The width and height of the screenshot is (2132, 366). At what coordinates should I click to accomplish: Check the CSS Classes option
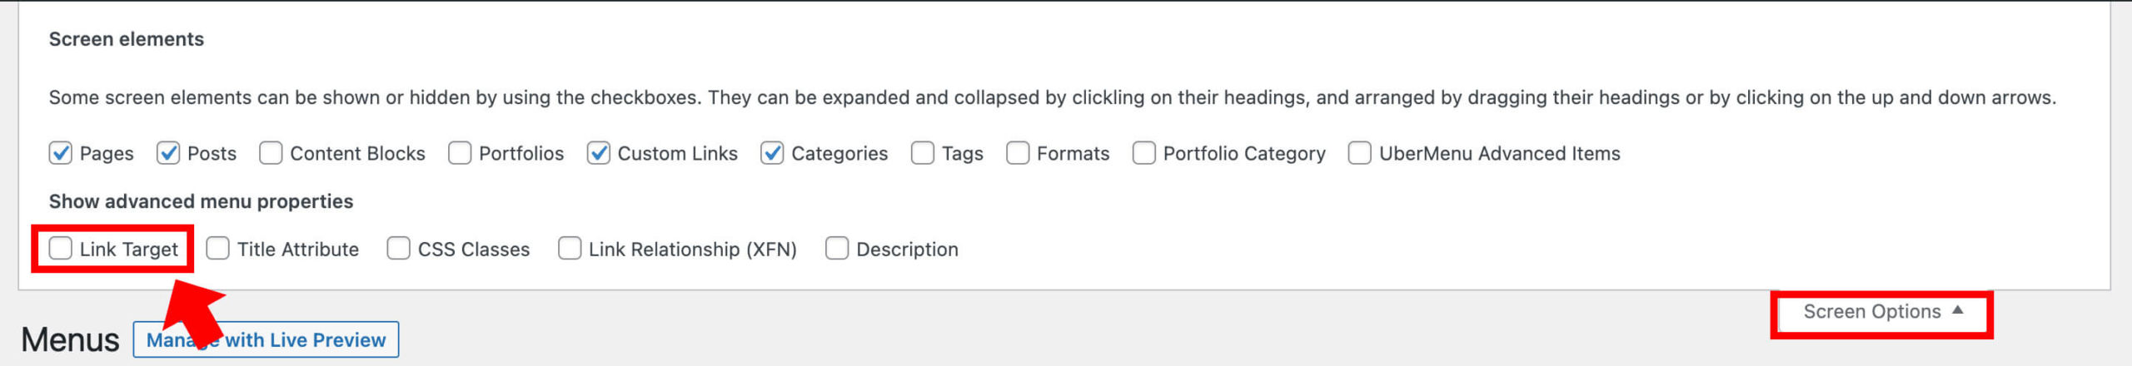pos(399,249)
